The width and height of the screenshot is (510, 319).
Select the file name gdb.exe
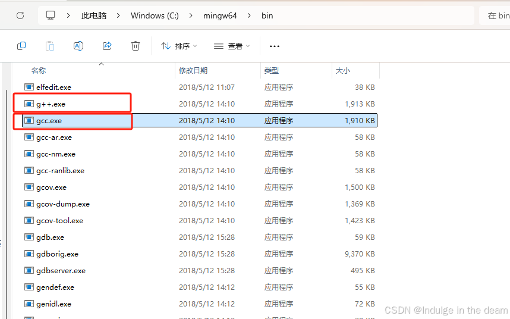pyautogui.click(x=50, y=237)
